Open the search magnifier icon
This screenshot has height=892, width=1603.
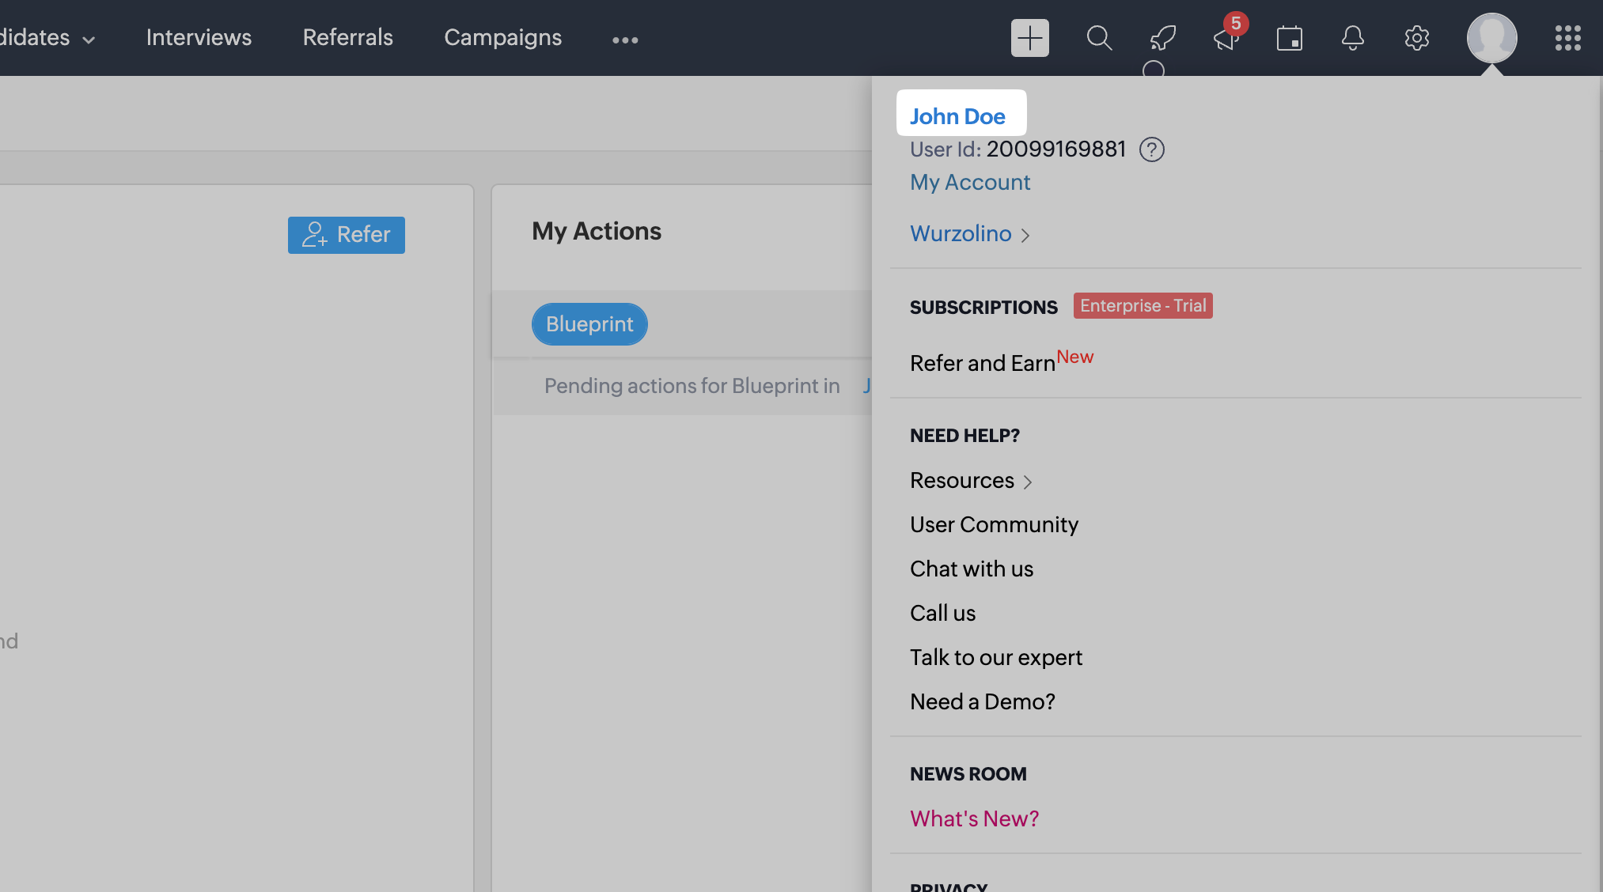(1099, 38)
